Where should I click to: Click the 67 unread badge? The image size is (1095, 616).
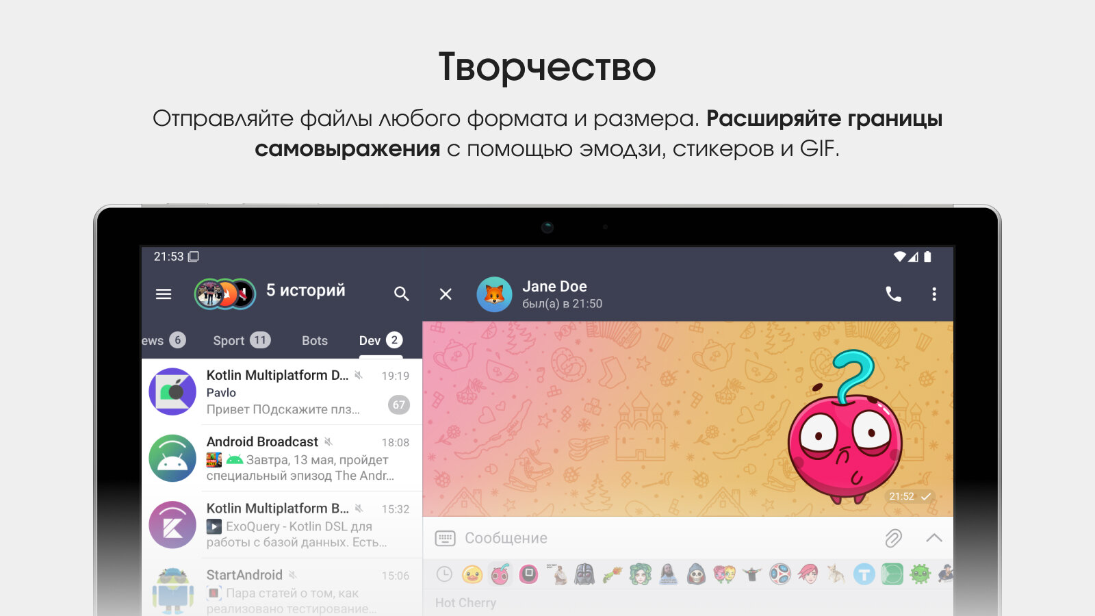click(399, 405)
